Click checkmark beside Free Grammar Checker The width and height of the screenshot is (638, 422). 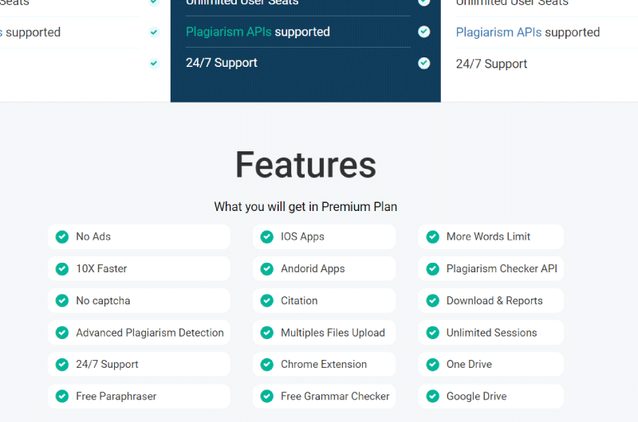(267, 397)
